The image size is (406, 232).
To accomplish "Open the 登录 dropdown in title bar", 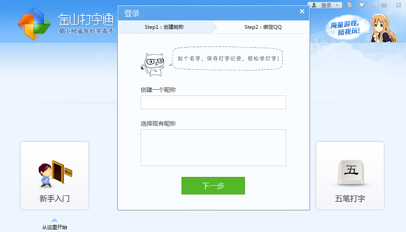I will [325, 5].
